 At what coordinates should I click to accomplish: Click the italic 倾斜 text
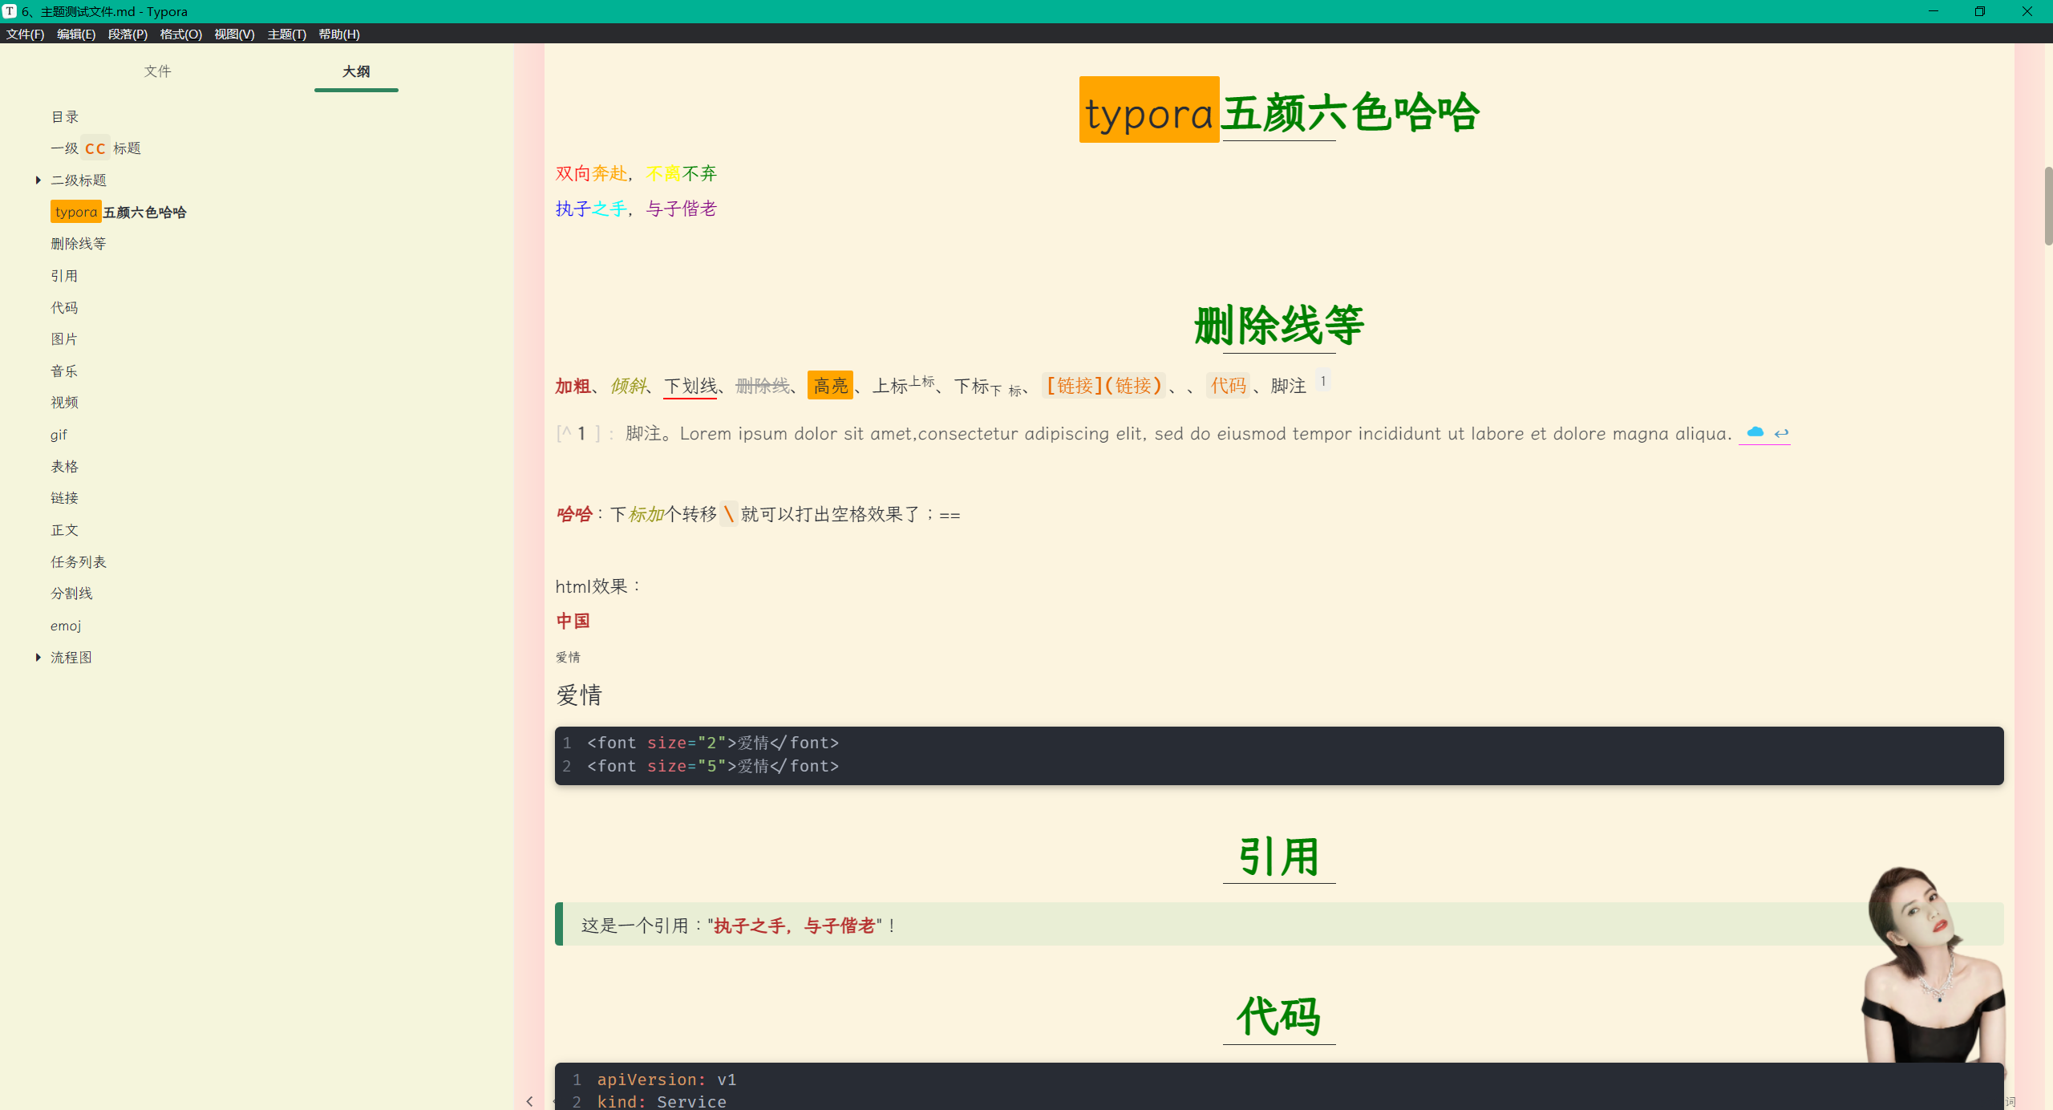coord(628,386)
